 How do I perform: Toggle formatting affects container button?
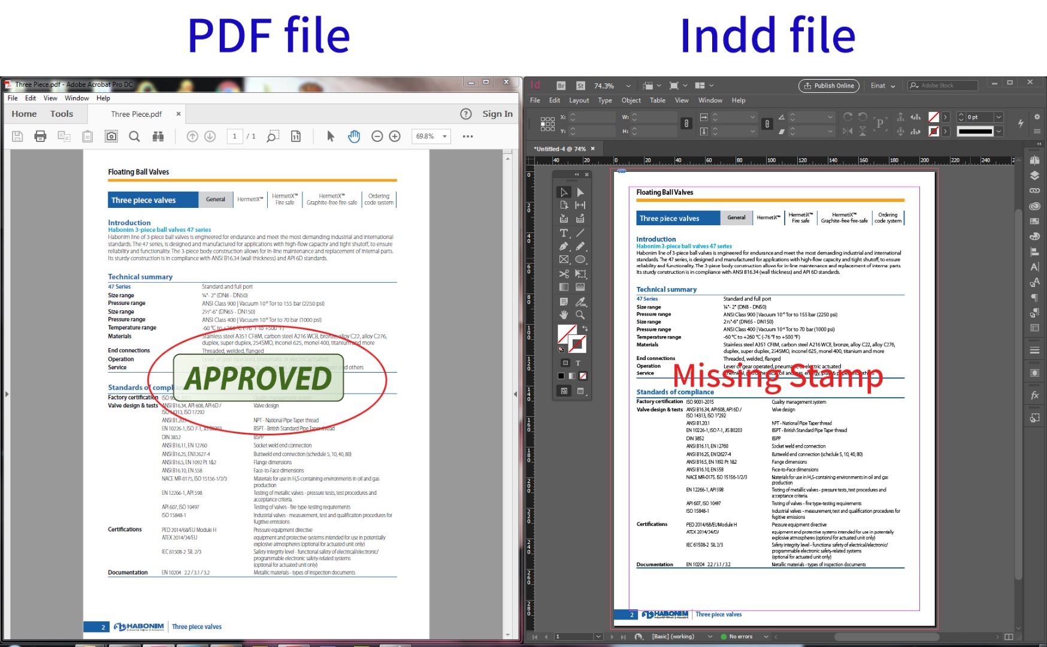click(x=565, y=363)
